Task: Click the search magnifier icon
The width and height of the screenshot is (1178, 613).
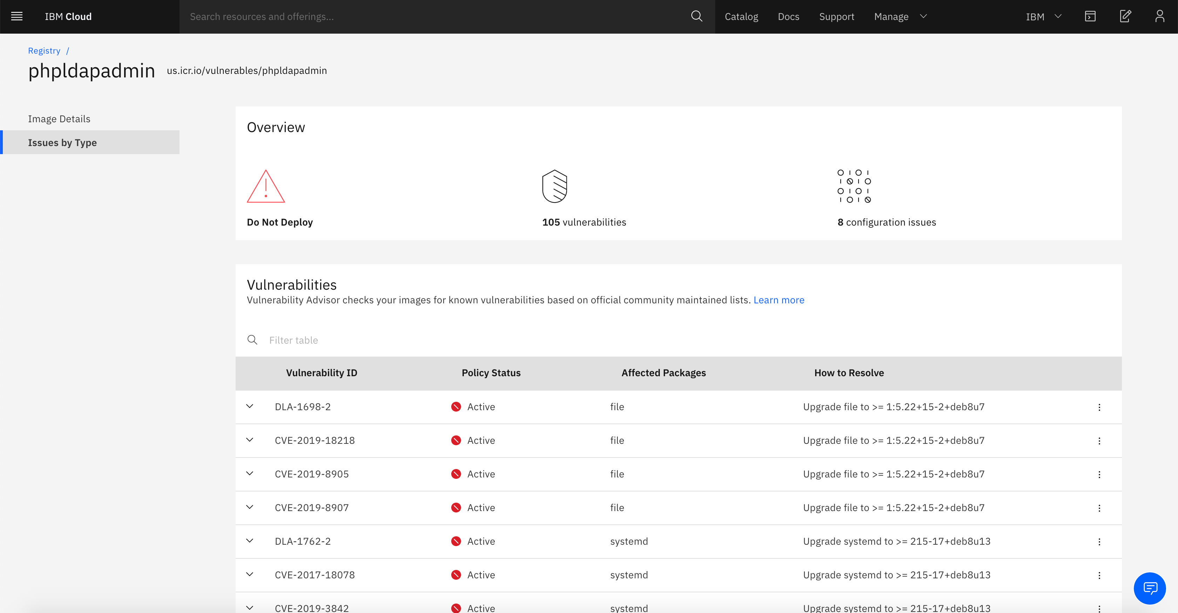Action: click(696, 16)
